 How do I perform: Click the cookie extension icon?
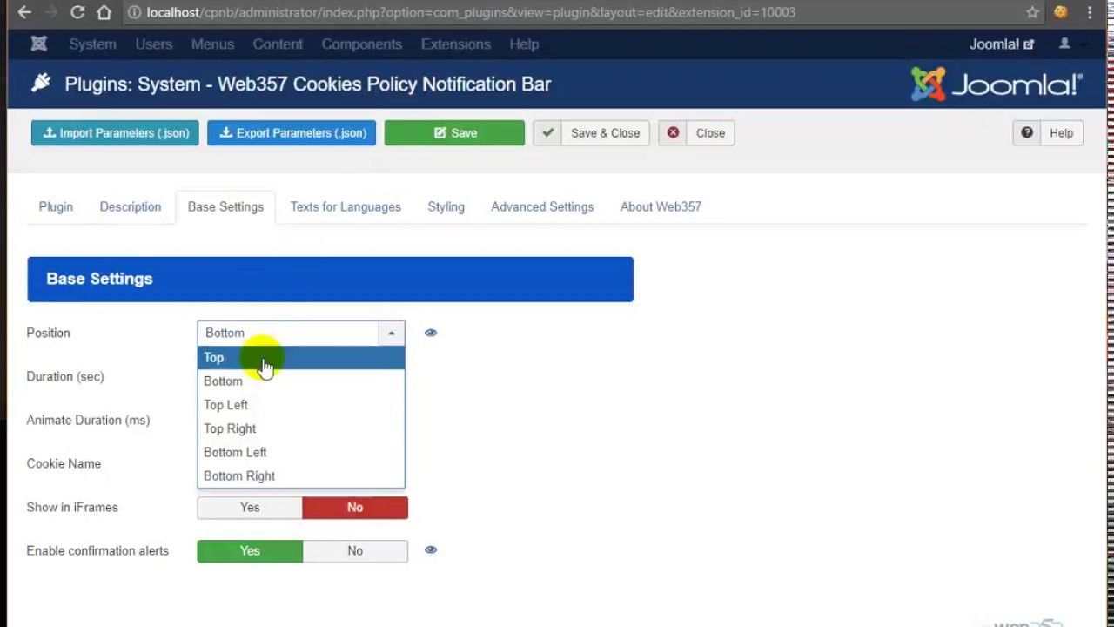click(1060, 12)
